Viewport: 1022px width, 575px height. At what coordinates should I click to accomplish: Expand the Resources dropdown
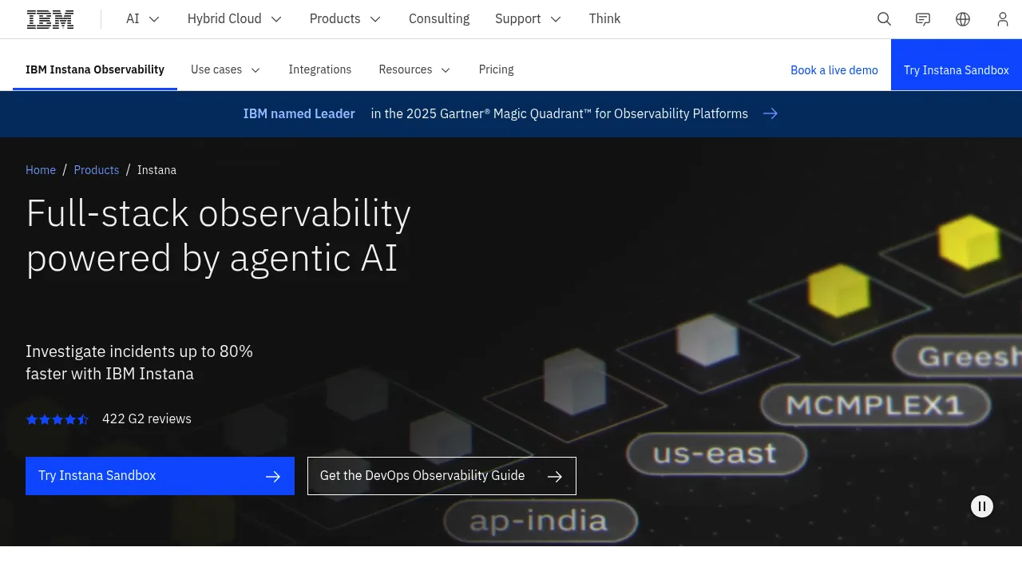point(415,69)
